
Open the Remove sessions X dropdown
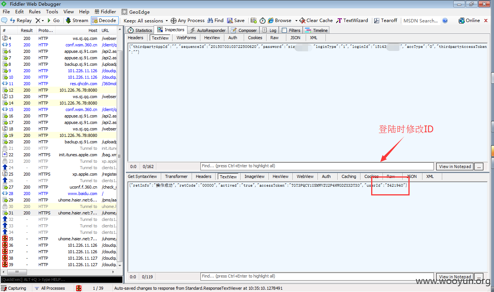(40, 21)
